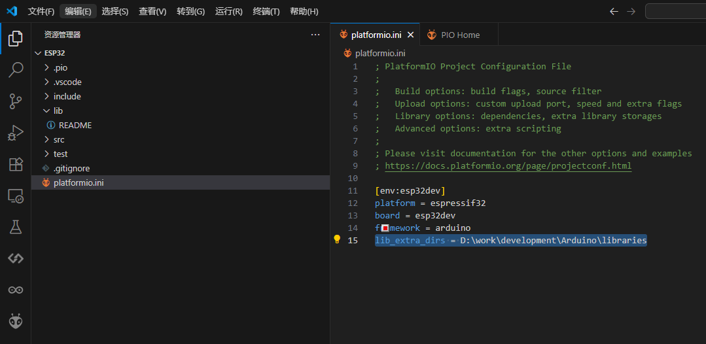Open the explorer more actions ellipsis
Viewport: 706px width, 344px height.
(x=315, y=35)
